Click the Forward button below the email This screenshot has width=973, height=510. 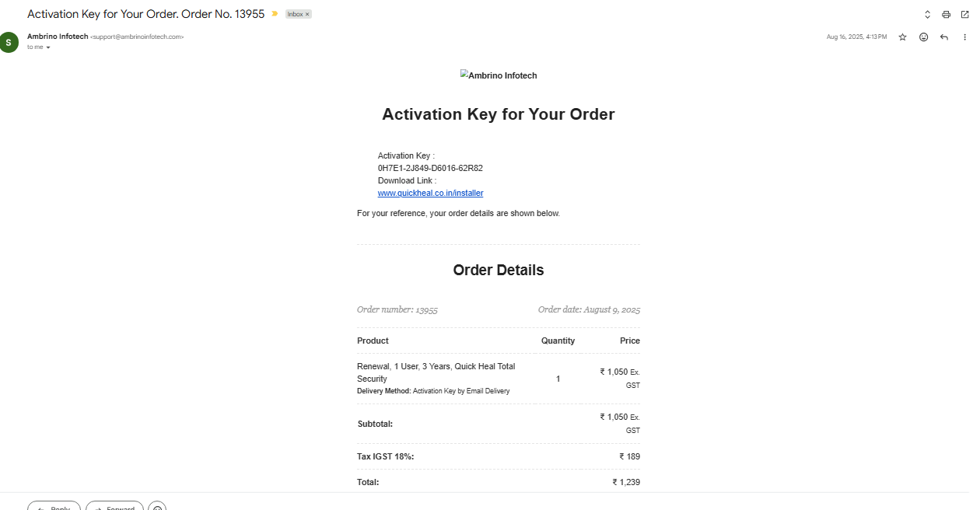tap(114, 505)
